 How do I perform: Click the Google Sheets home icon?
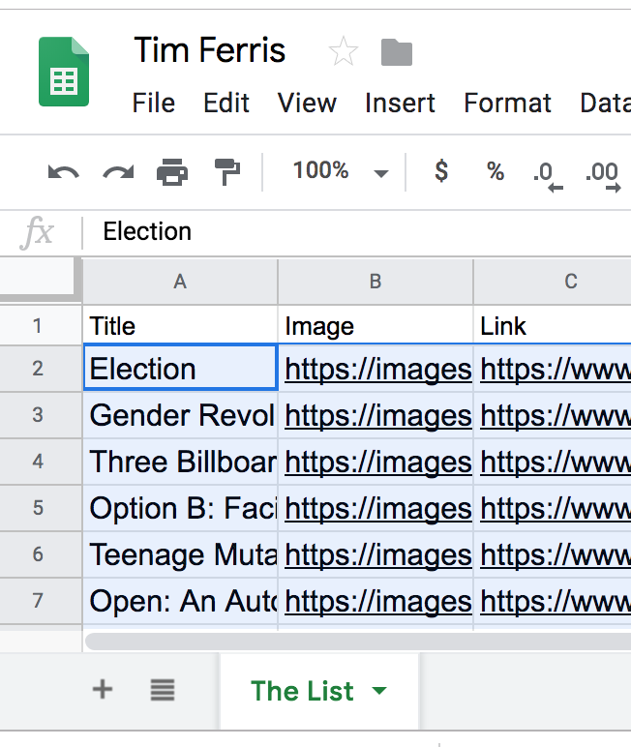click(63, 72)
